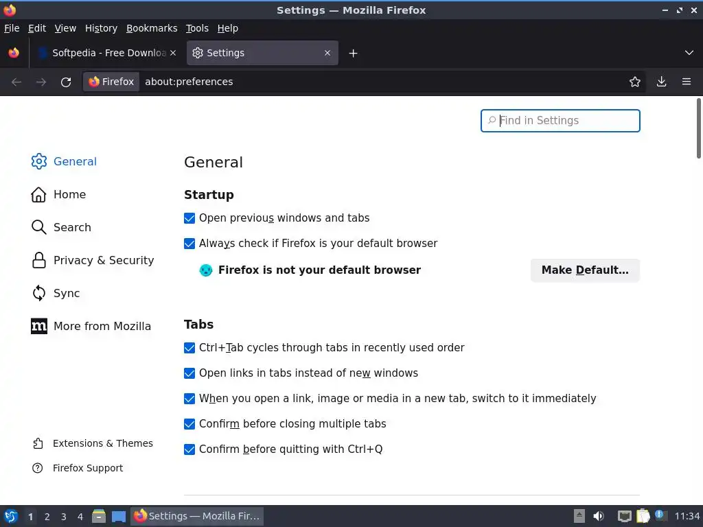Image resolution: width=703 pixels, height=527 pixels.
Task: Open the General settings gear icon
Action: click(39, 161)
